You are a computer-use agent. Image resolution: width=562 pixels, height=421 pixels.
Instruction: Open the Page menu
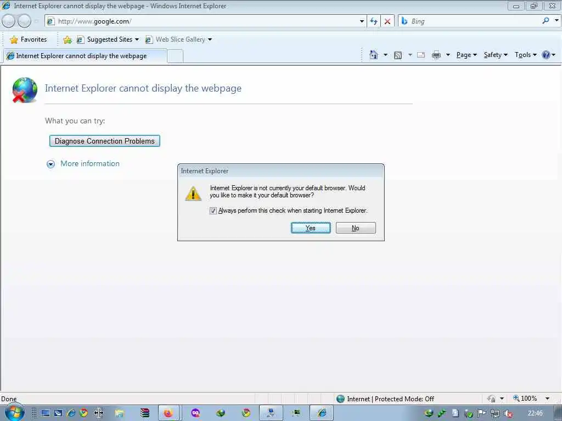467,55
